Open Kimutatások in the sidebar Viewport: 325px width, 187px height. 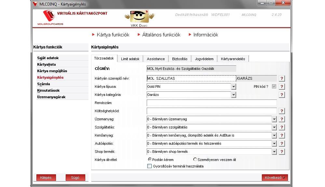(x=62, y=90)
